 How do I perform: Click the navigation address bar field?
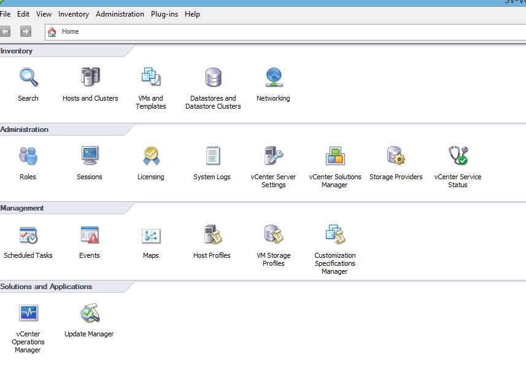pos(285,32)
